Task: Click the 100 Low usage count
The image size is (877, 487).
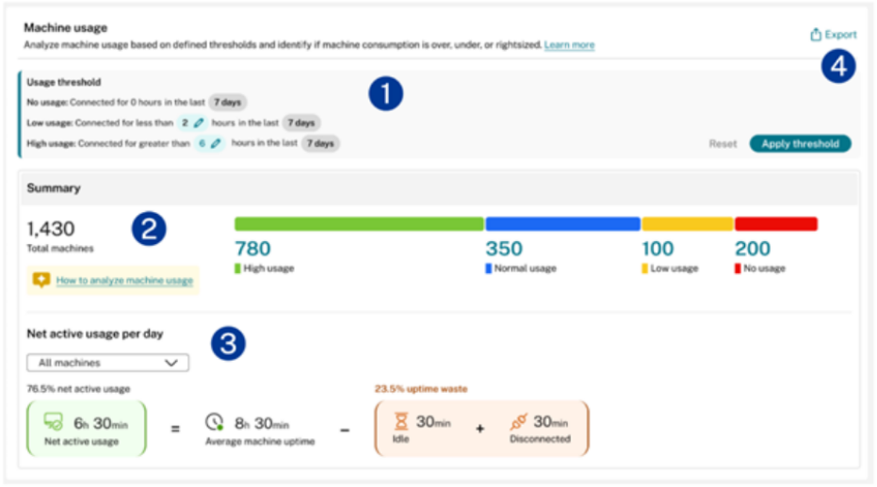Action: tap(658, 249)
